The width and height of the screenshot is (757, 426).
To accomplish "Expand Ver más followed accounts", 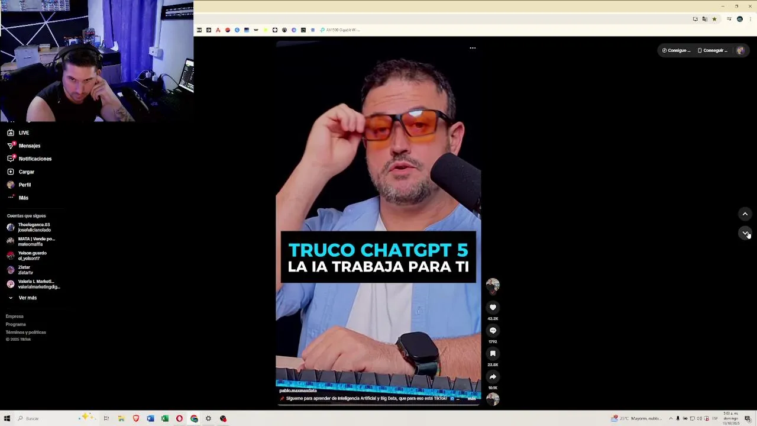I will (22, 298).
